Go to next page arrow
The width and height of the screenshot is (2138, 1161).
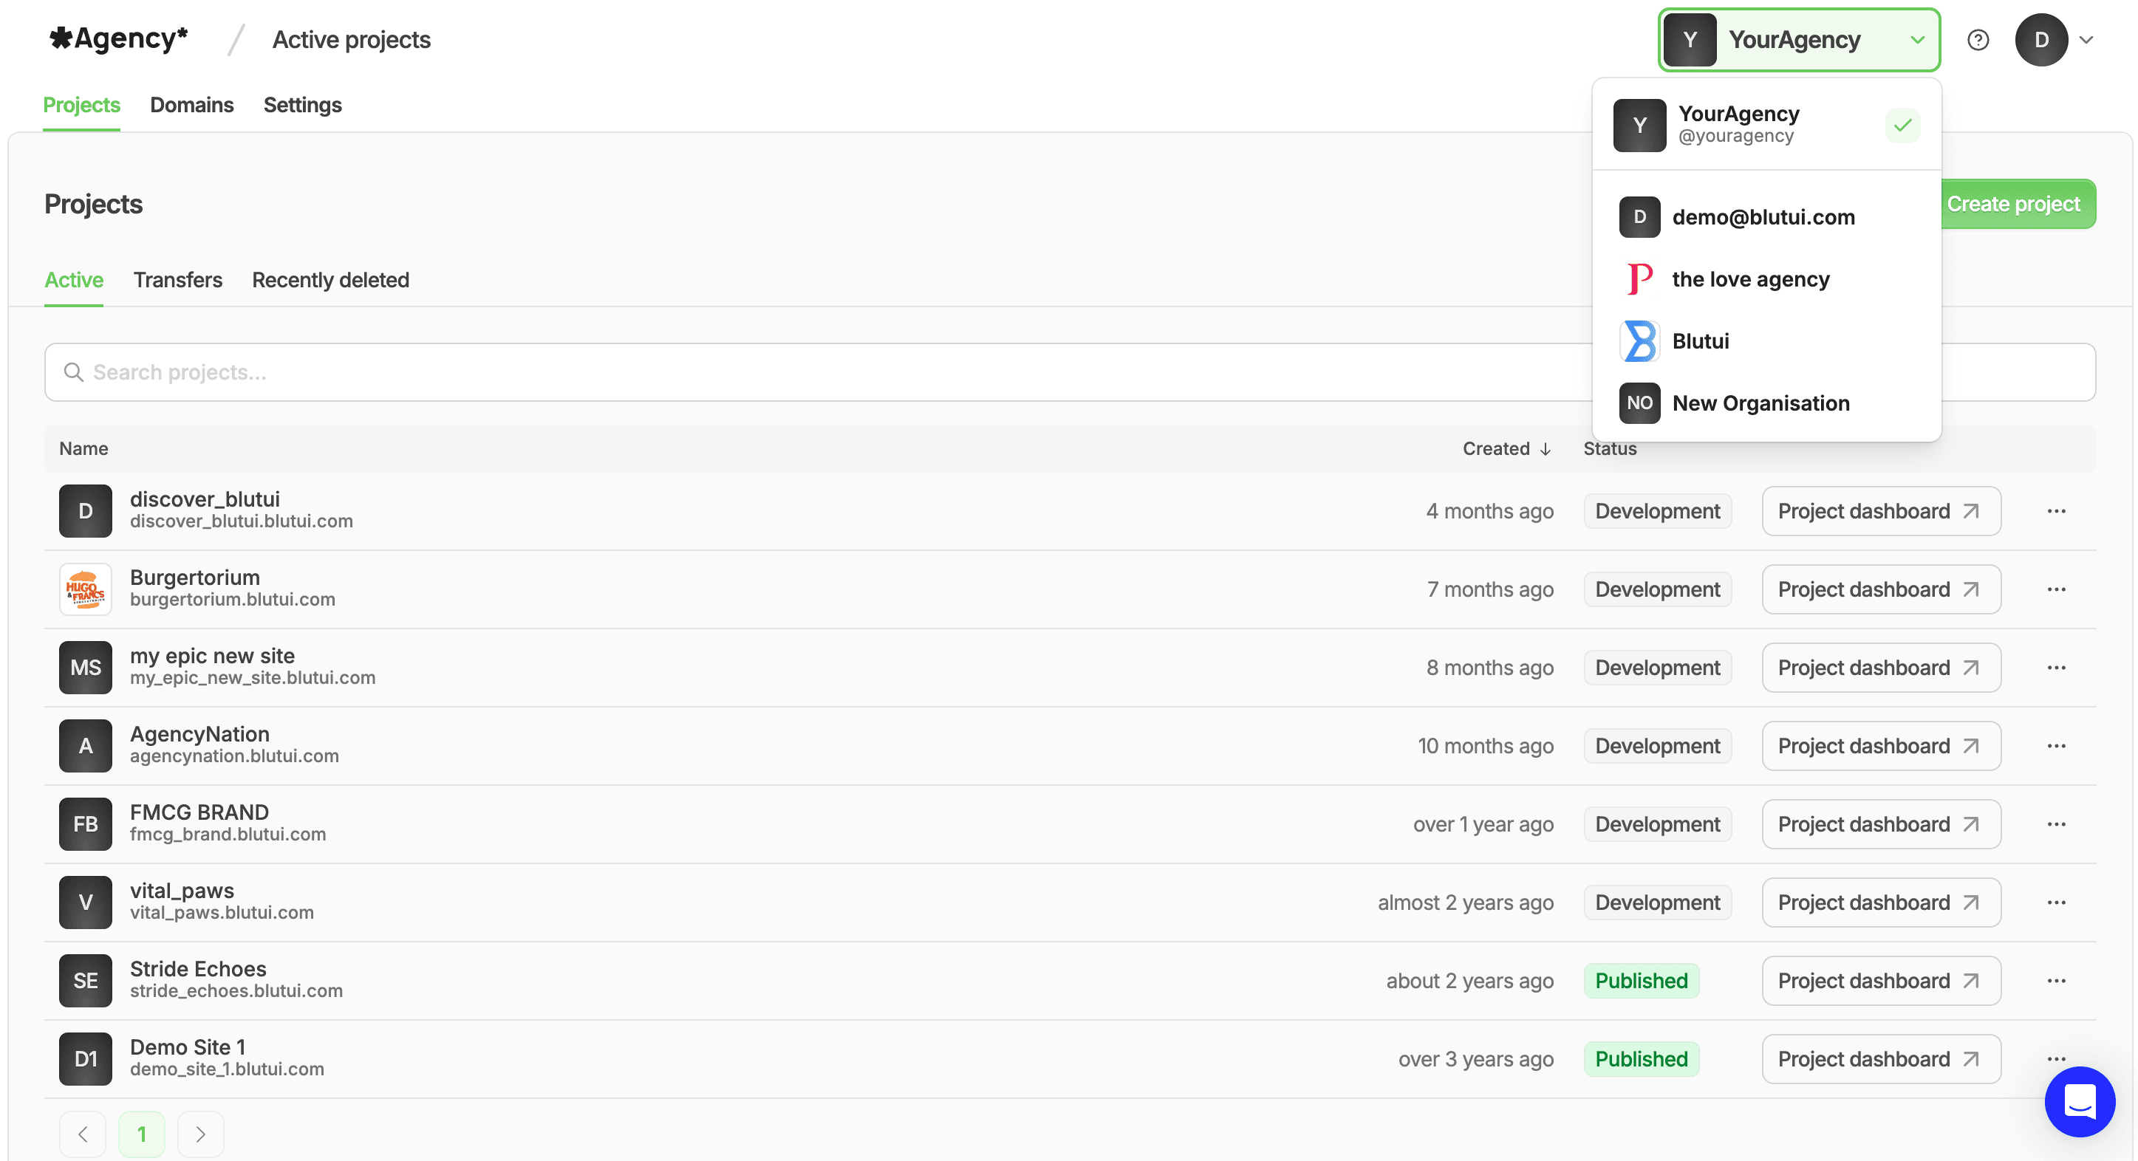tap(200, 1134)
